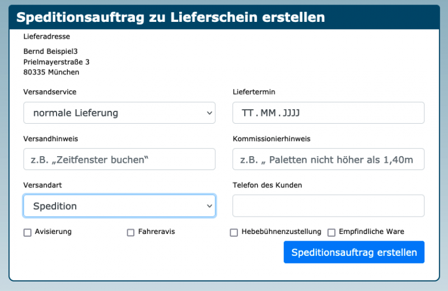Open the Versandservice dropdown showing normale Lieferung
This screenshot has width=448, height=291.
pyautogui.click(x=119, y=113)
